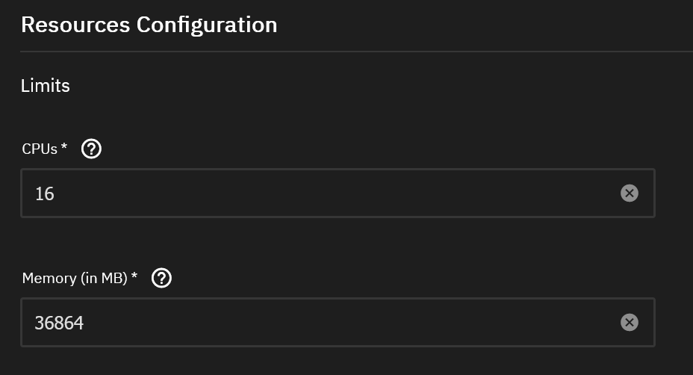Click the required asterisk next to CPUs
This screenshot has height=375, width=693.
click(x=64, y=148)
